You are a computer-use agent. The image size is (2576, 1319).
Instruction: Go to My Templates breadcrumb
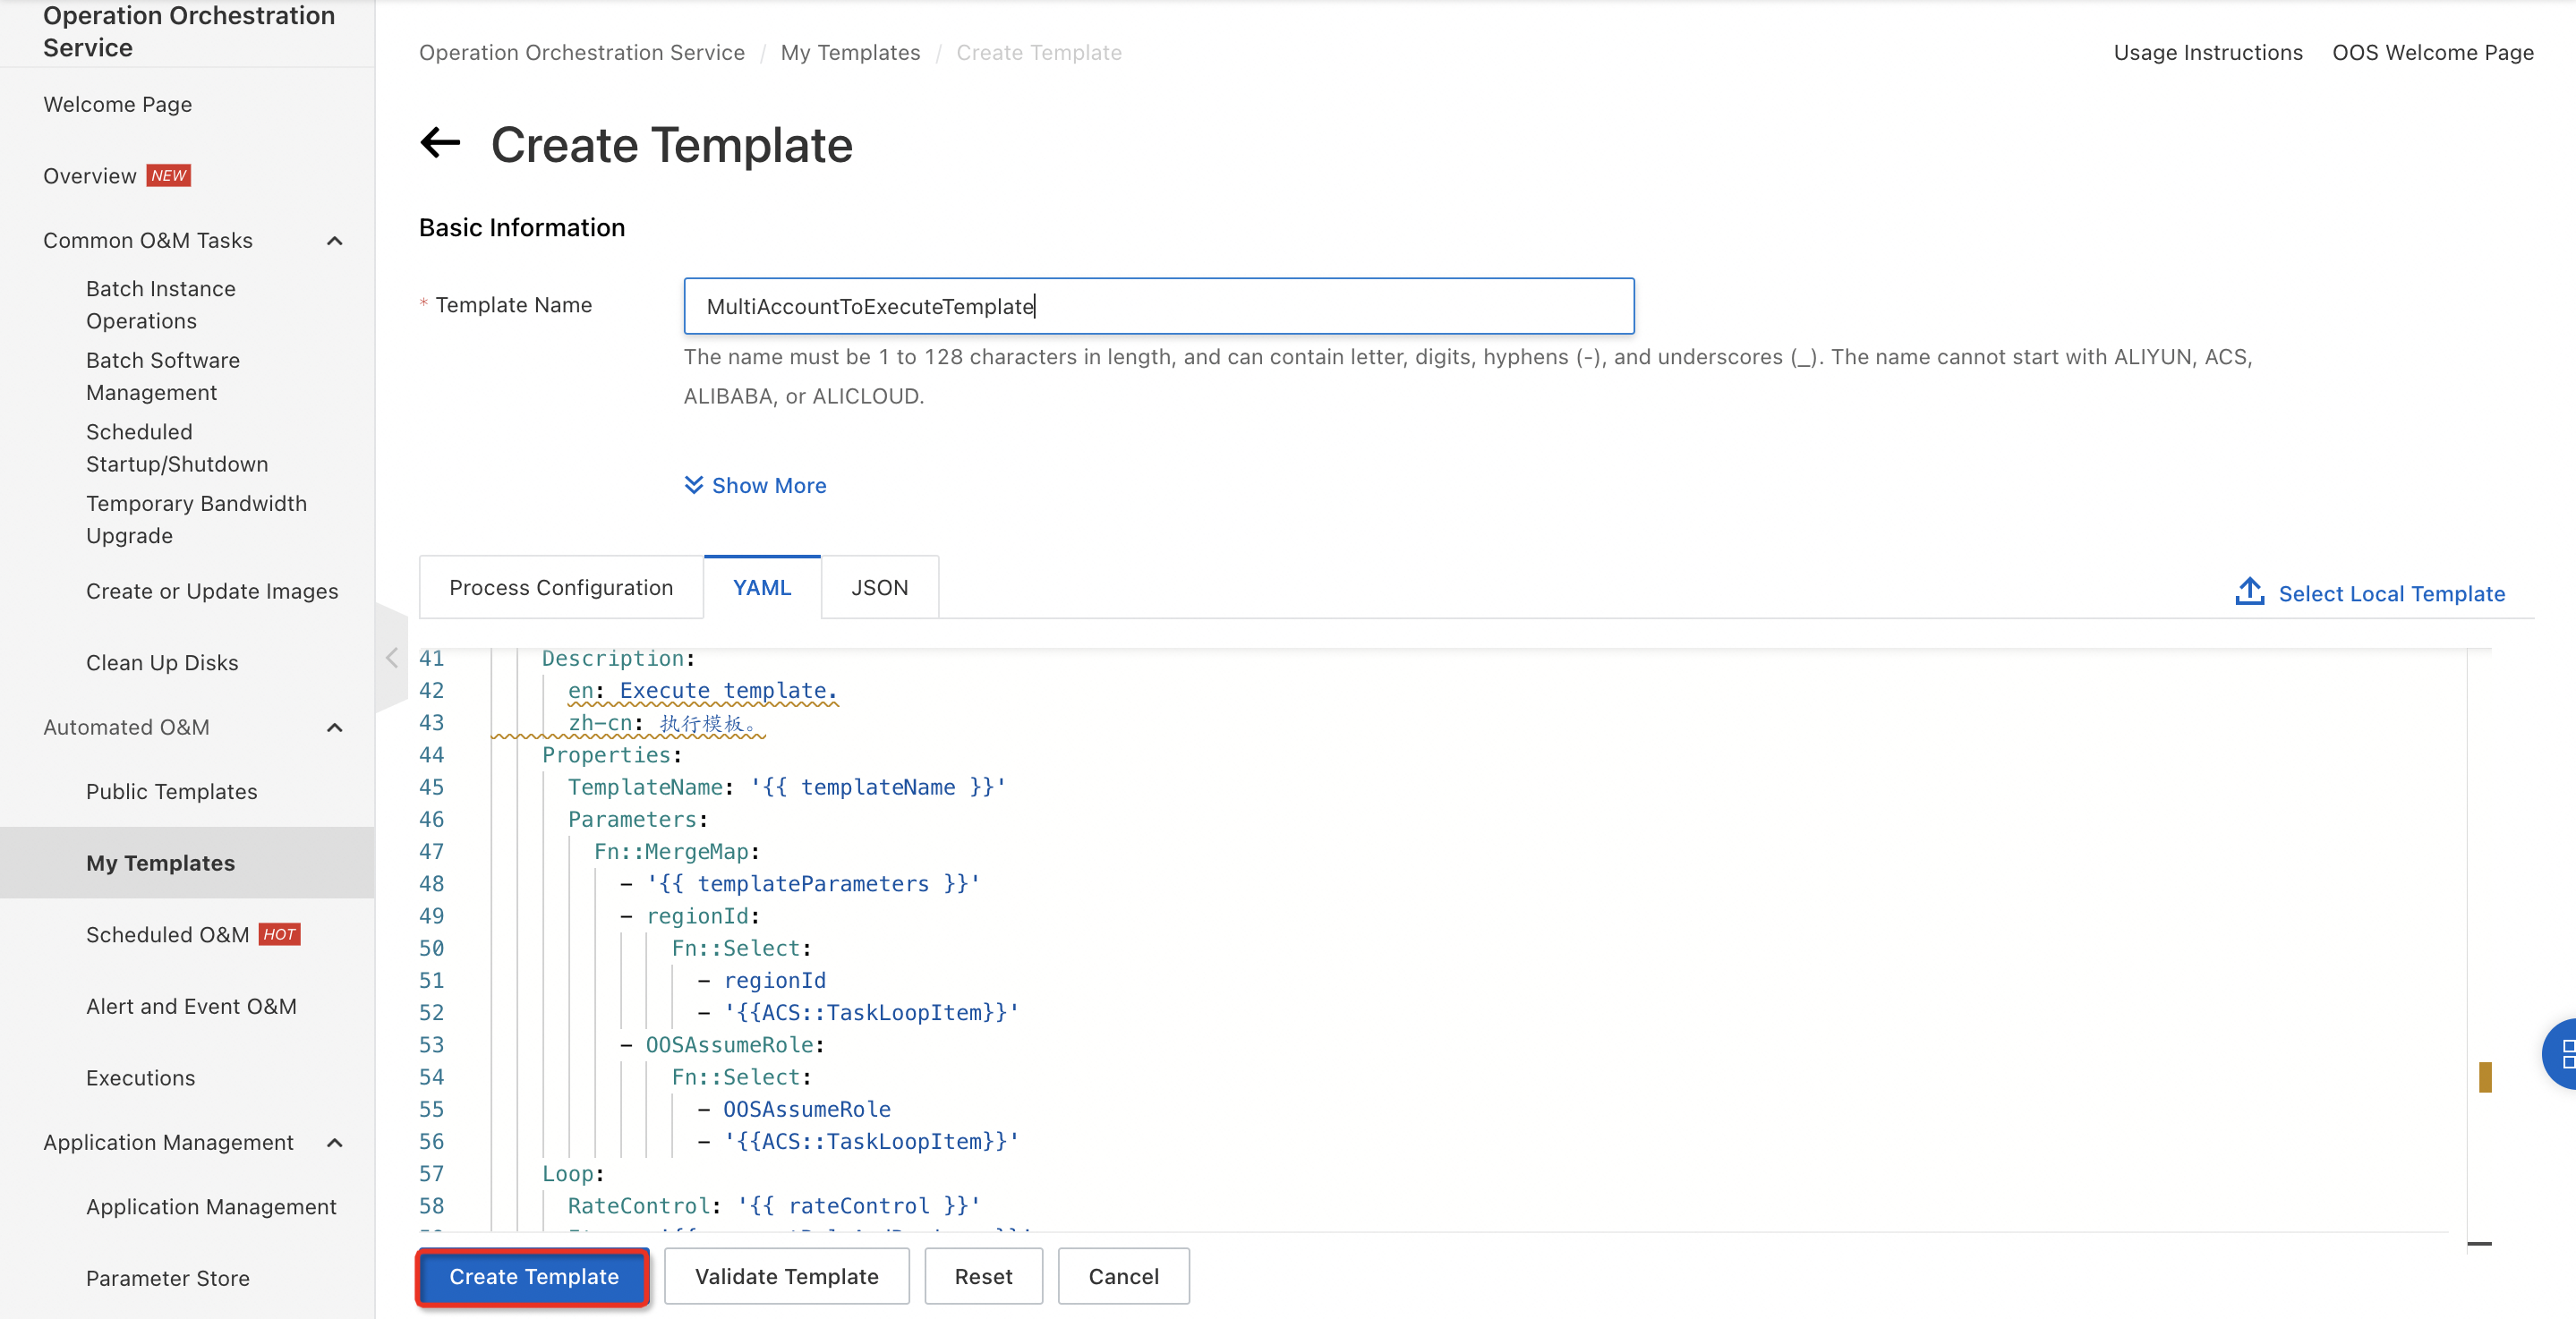(x=850, y=53)
